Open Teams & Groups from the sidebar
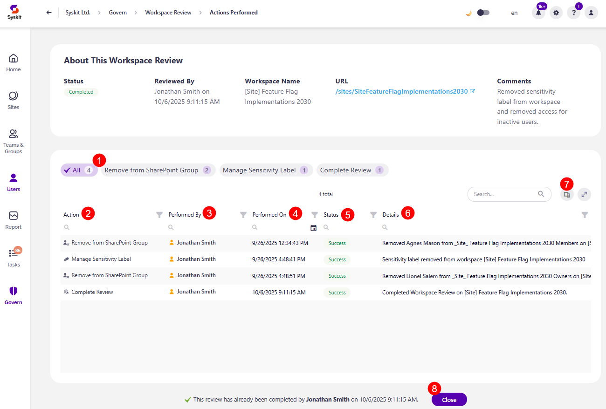606x409 pixels. point(13,140)
